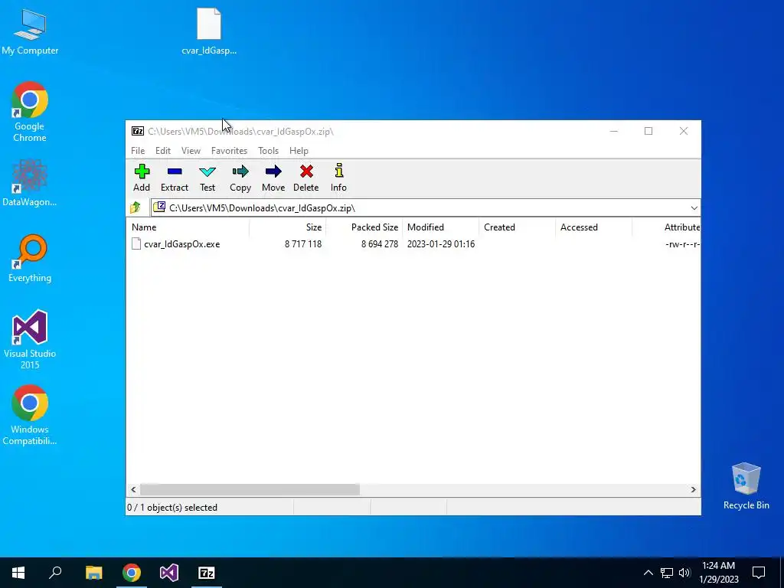Switch to Visual Studio in taskbar

[x=169, y=573]
